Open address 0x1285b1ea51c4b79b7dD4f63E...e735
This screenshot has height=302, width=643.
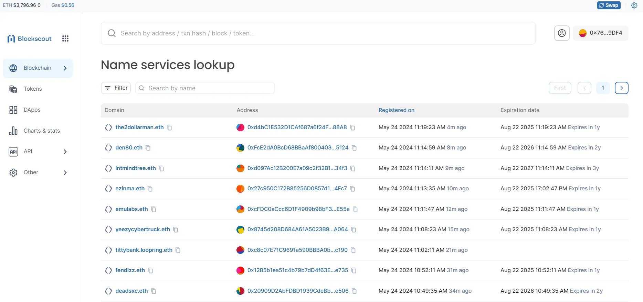298,270
